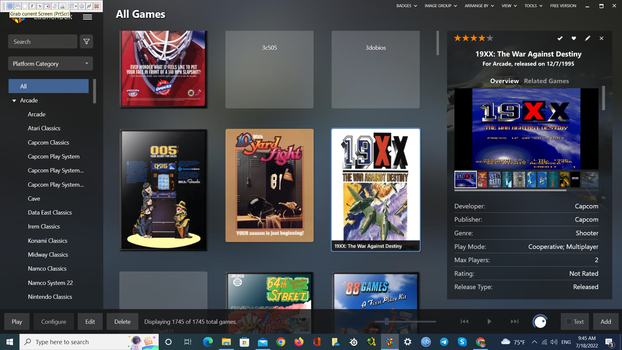The width and height of the screenshot is (622, 350).
Task: Toggle the Text checkbox in the bottom bar
Action: [x=569, y=322]
